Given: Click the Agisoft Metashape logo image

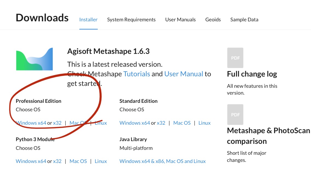Looking at the screenshot, I should 34,59.
